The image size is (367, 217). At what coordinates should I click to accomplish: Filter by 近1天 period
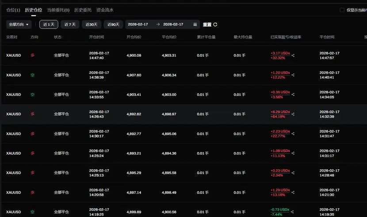pyautogui.click(x=49, y=24)
